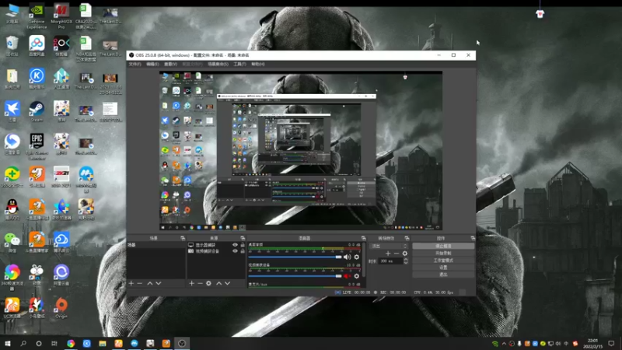The width and height of the screenshot is (622, 350).
Task: Remove the transition with the minus icon
Action: pyautogui.click(x=397, y=254)
